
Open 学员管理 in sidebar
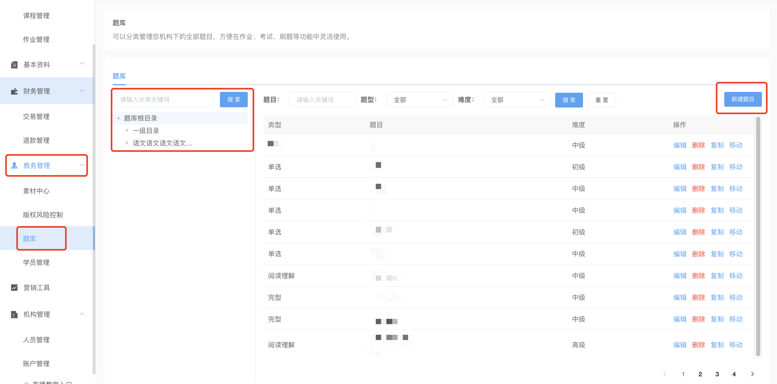[36, 262]
